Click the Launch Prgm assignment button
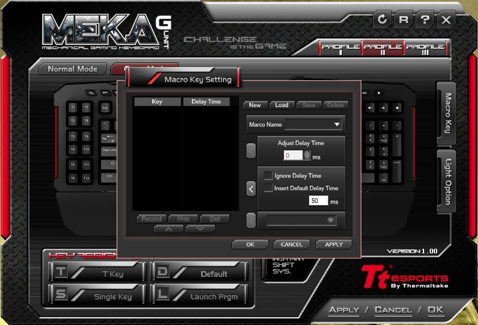478x325 pixels. click(199, 294)
